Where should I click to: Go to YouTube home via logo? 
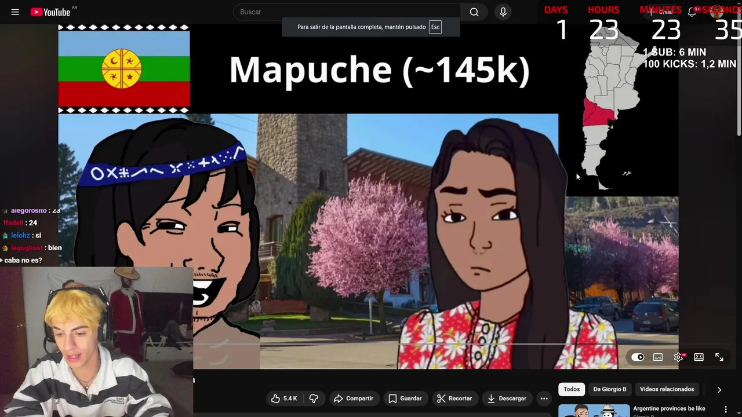coord(50,12)
